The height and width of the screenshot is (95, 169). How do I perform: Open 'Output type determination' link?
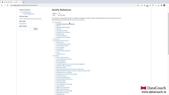63,44
